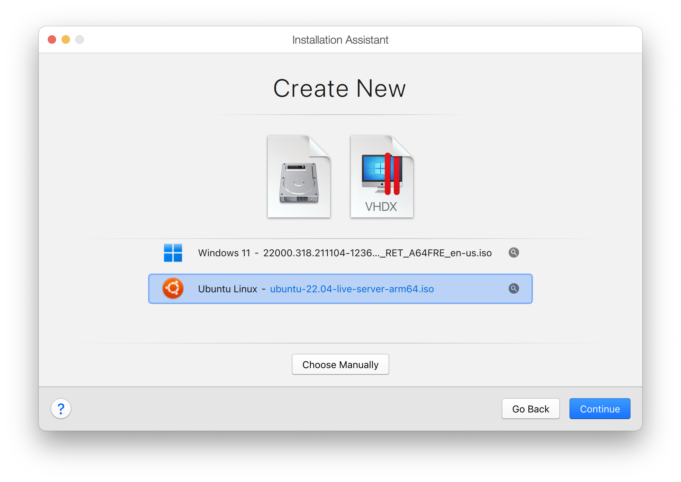Click the VHDX Parallels file icon
This screenshot has width=681, height=482.
pyautogui.click(x=382, y=177)
